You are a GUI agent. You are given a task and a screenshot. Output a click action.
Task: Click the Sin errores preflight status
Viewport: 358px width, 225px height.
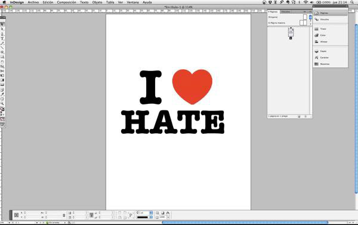pos(53,223)
